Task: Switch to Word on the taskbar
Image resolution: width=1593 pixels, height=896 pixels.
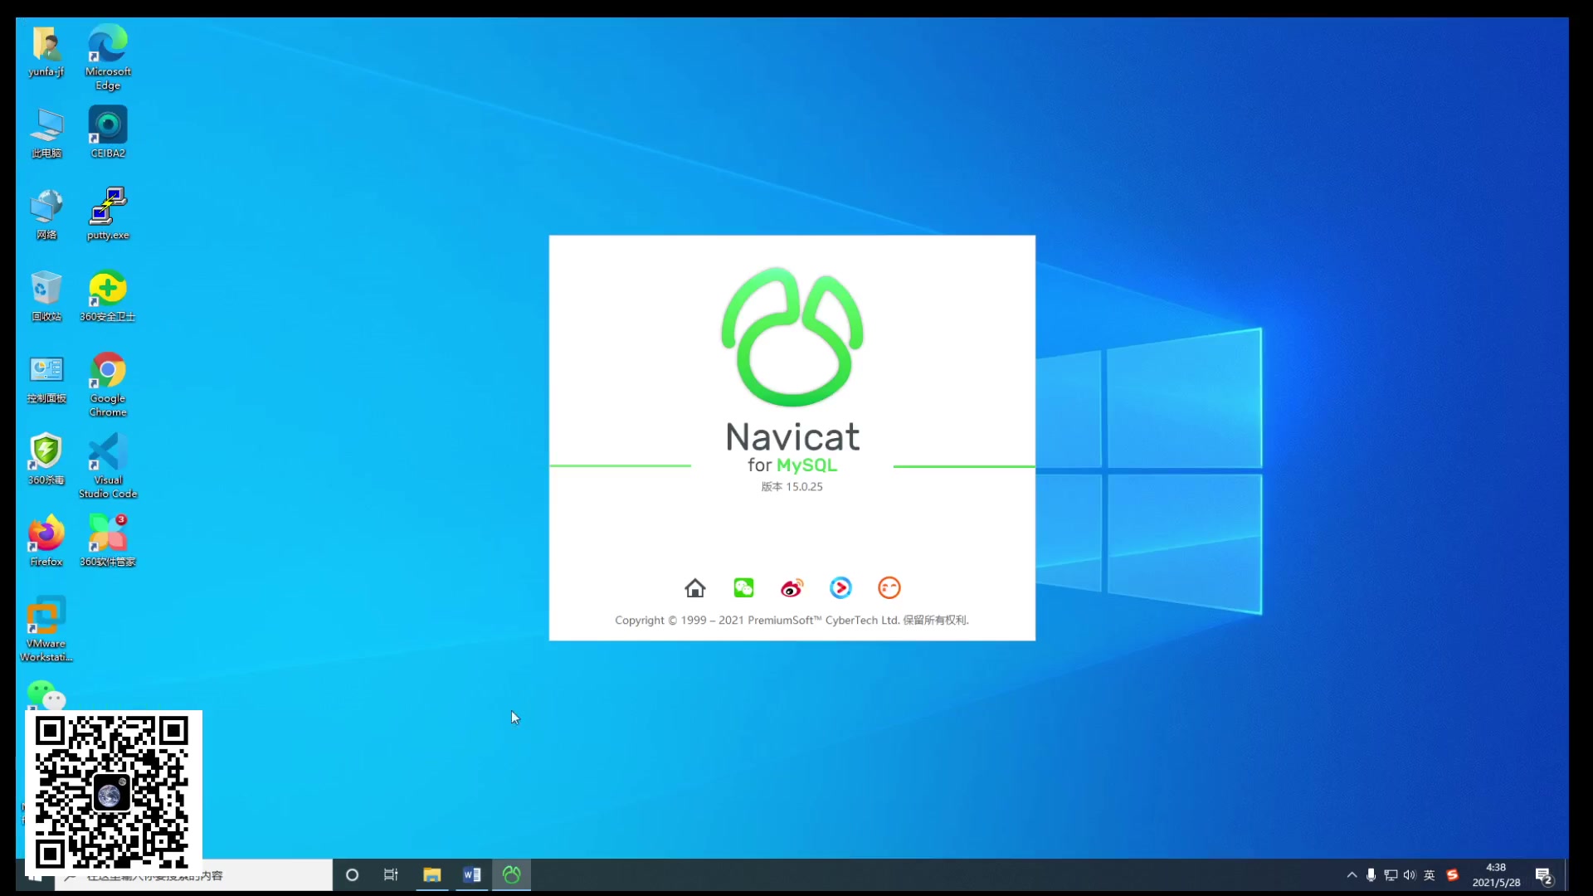Action: tap(471, 874)
